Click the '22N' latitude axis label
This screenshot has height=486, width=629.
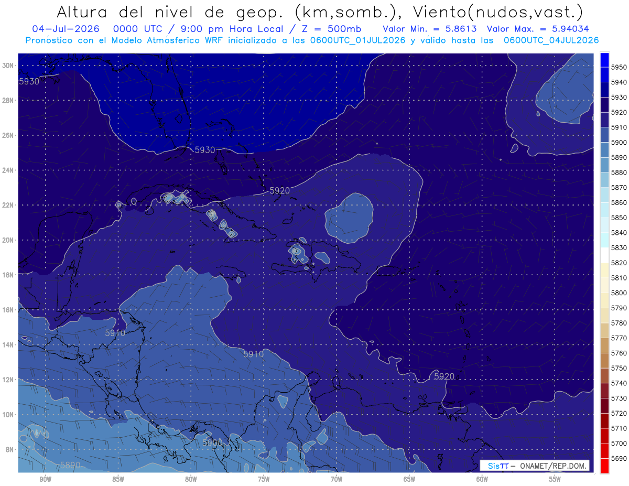(x=9, y=205)
